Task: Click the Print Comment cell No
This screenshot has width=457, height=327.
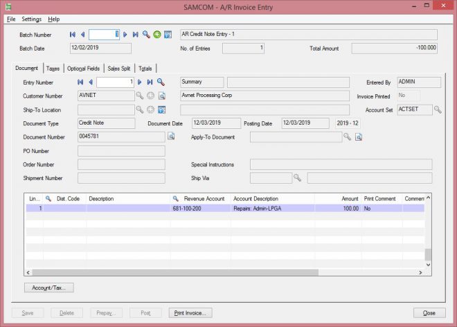Action: pos(382,209)
